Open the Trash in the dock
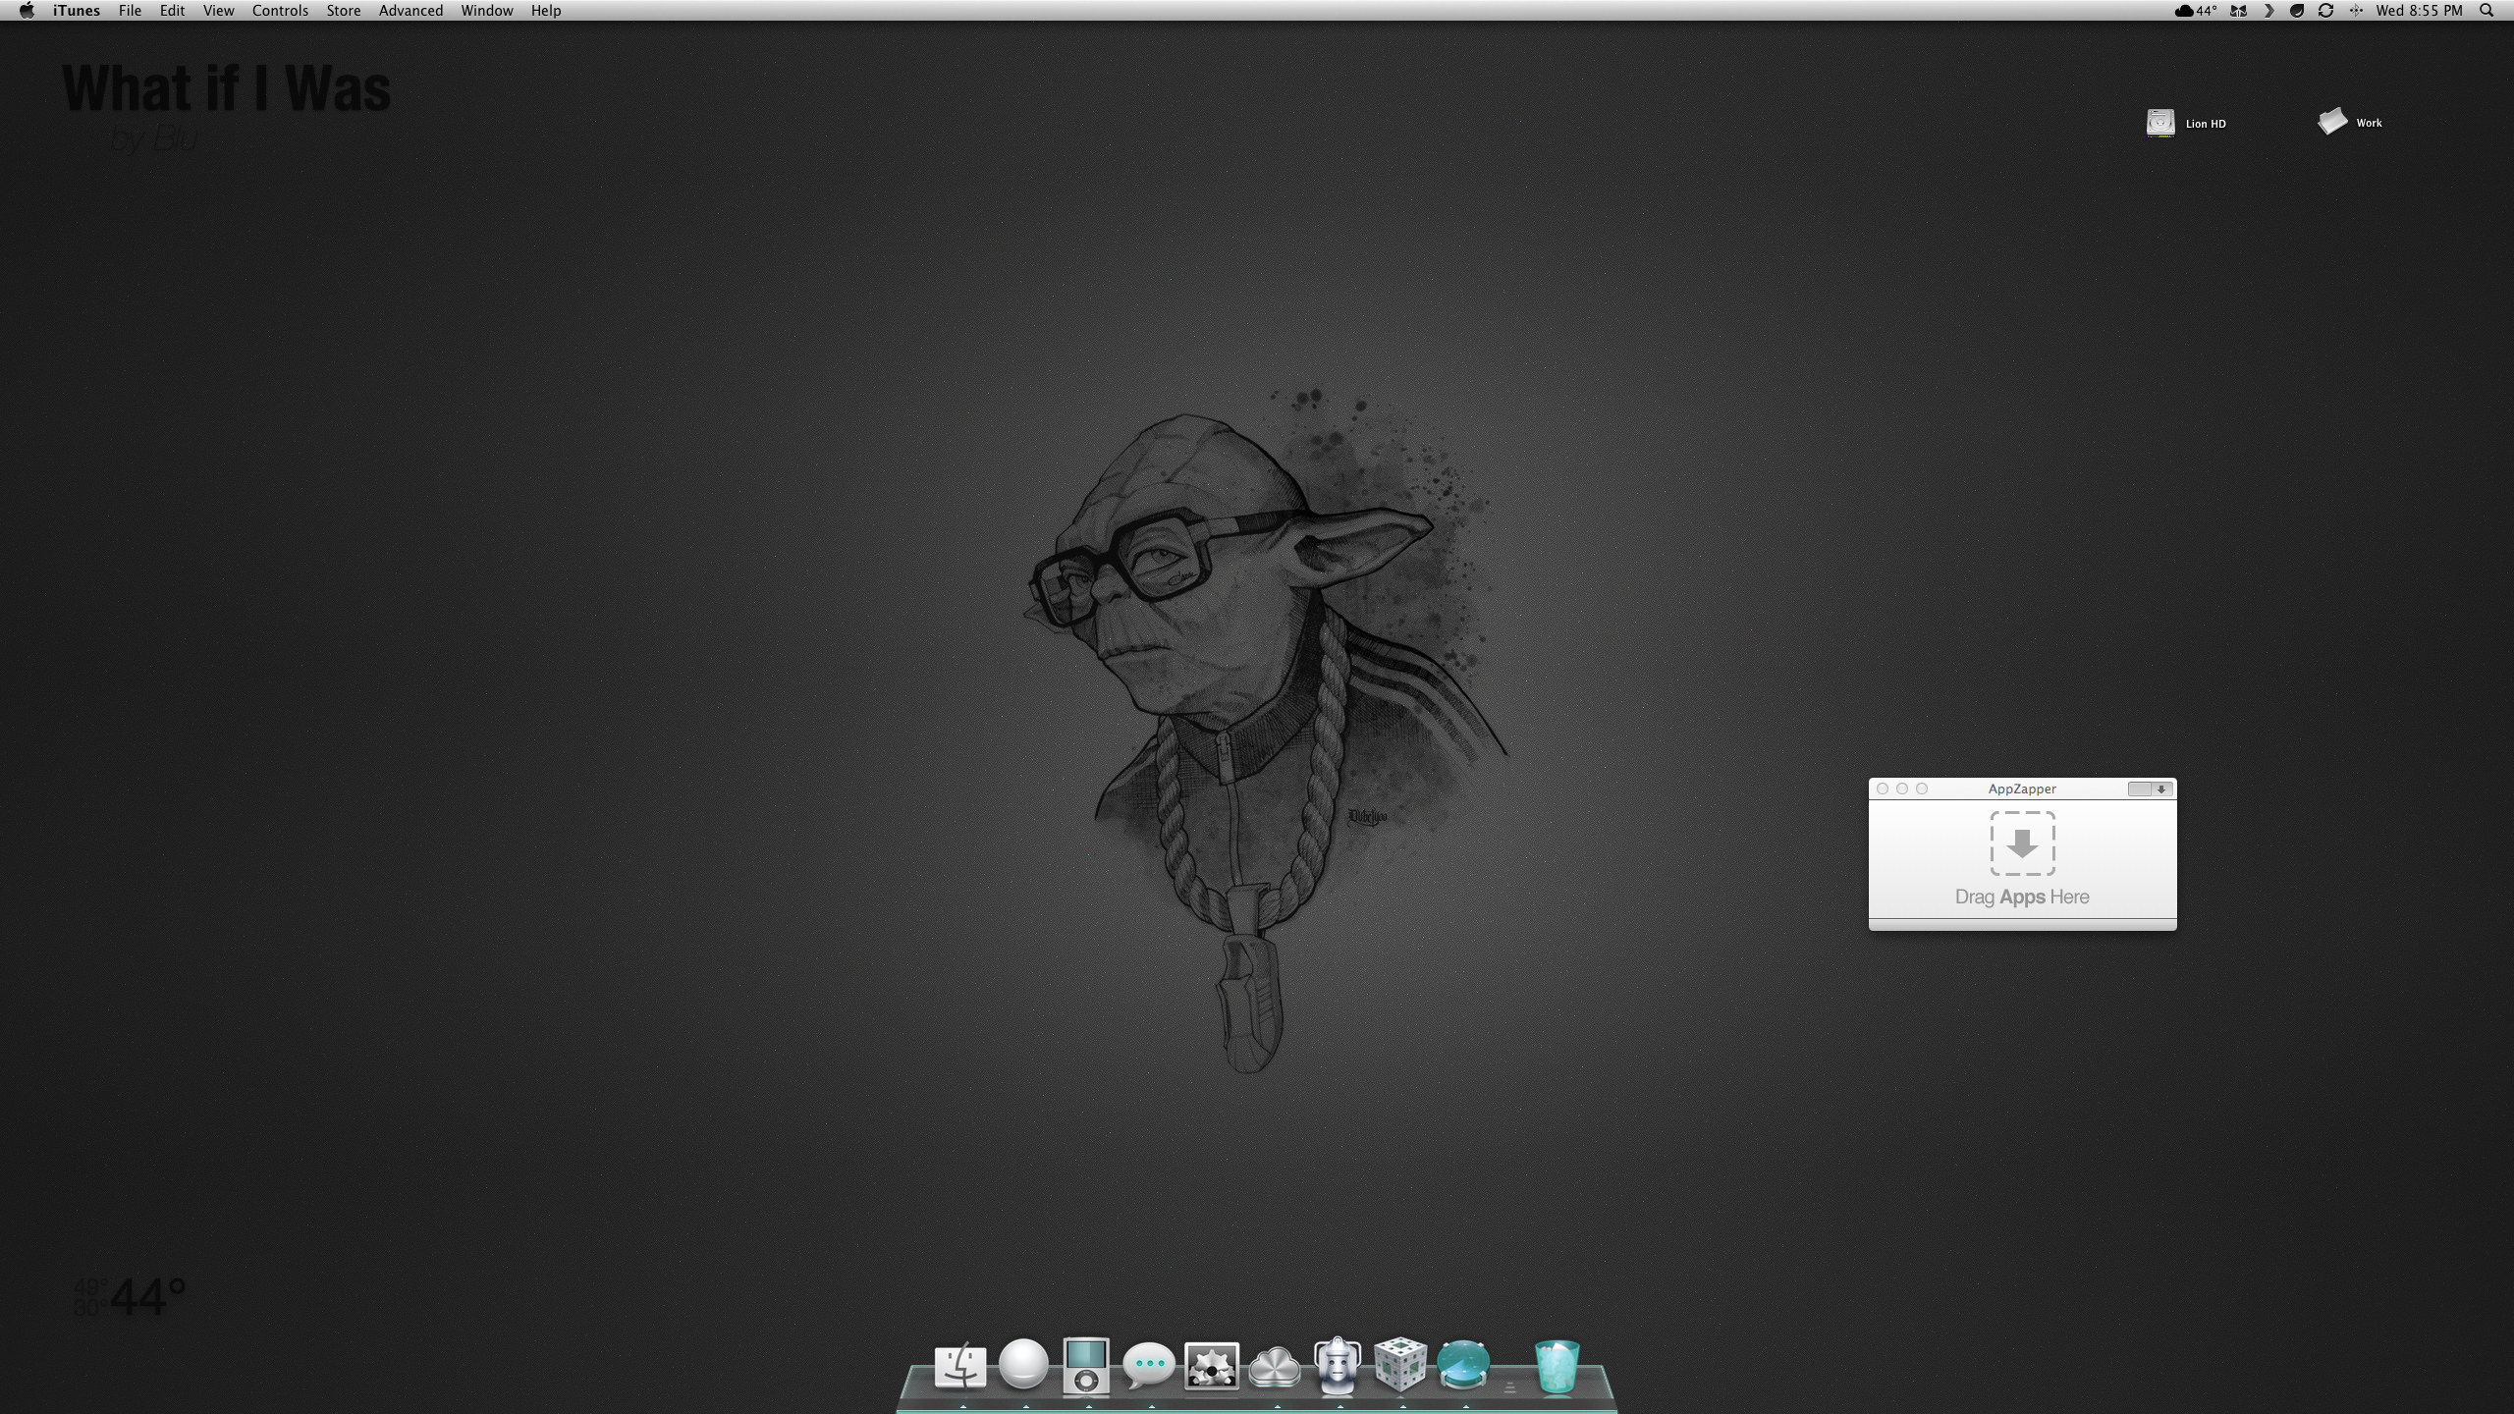The height and width of the screenshot is (1414, 2514). (x=1558, y=1367)
